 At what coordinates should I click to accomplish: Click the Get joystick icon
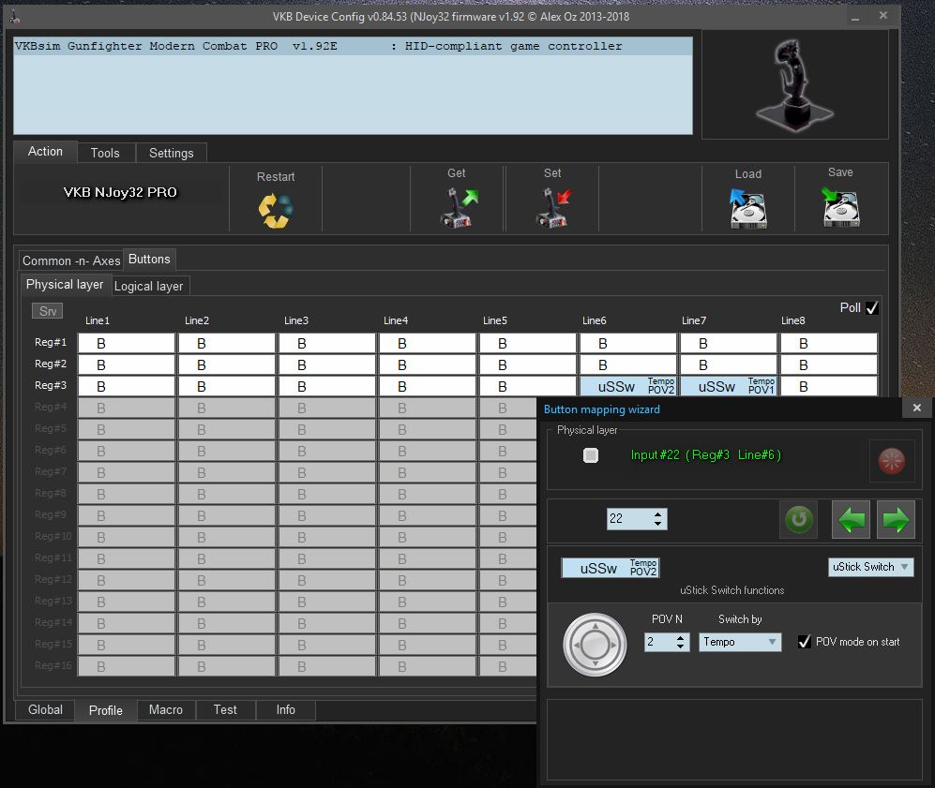[x=458, y=207]
